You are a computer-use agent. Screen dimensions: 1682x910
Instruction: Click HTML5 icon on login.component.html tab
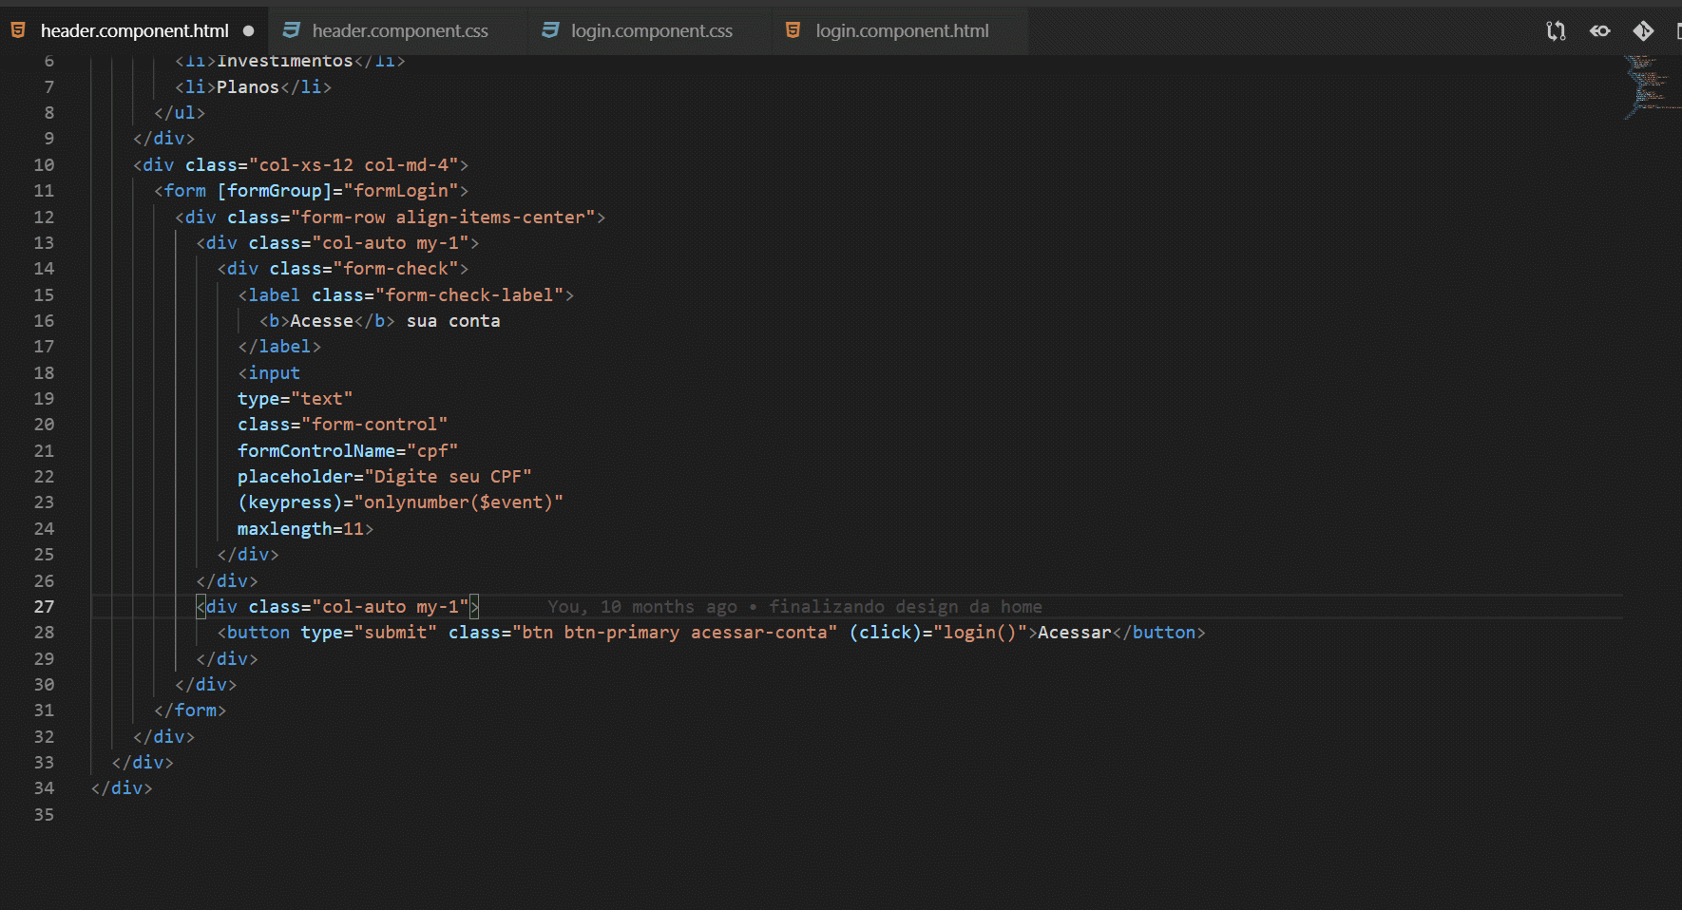point(793,30)
